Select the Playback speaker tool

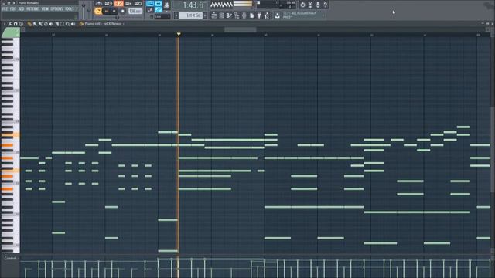(x=73, y=24)
